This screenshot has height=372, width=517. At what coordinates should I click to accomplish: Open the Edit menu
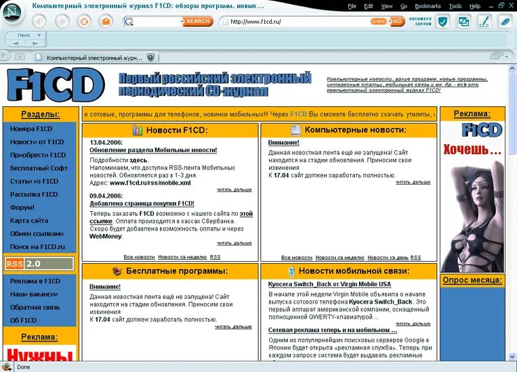(369, 6)
